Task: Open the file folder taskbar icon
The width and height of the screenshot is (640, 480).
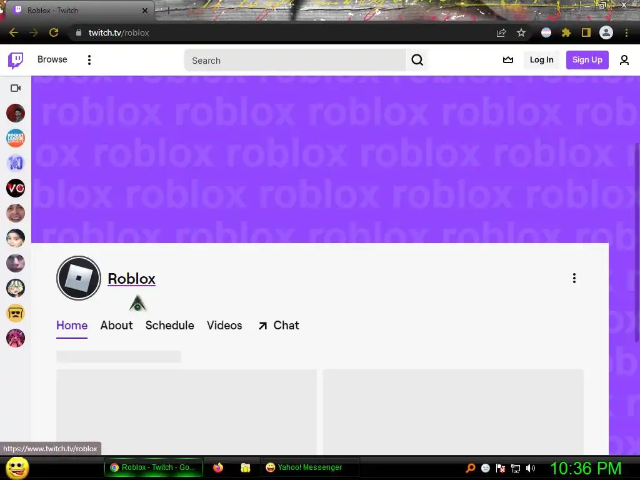Action: 245,467
